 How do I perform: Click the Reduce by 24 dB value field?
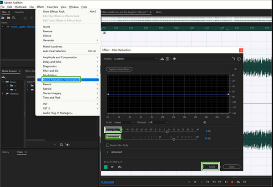tap(207, 138)
